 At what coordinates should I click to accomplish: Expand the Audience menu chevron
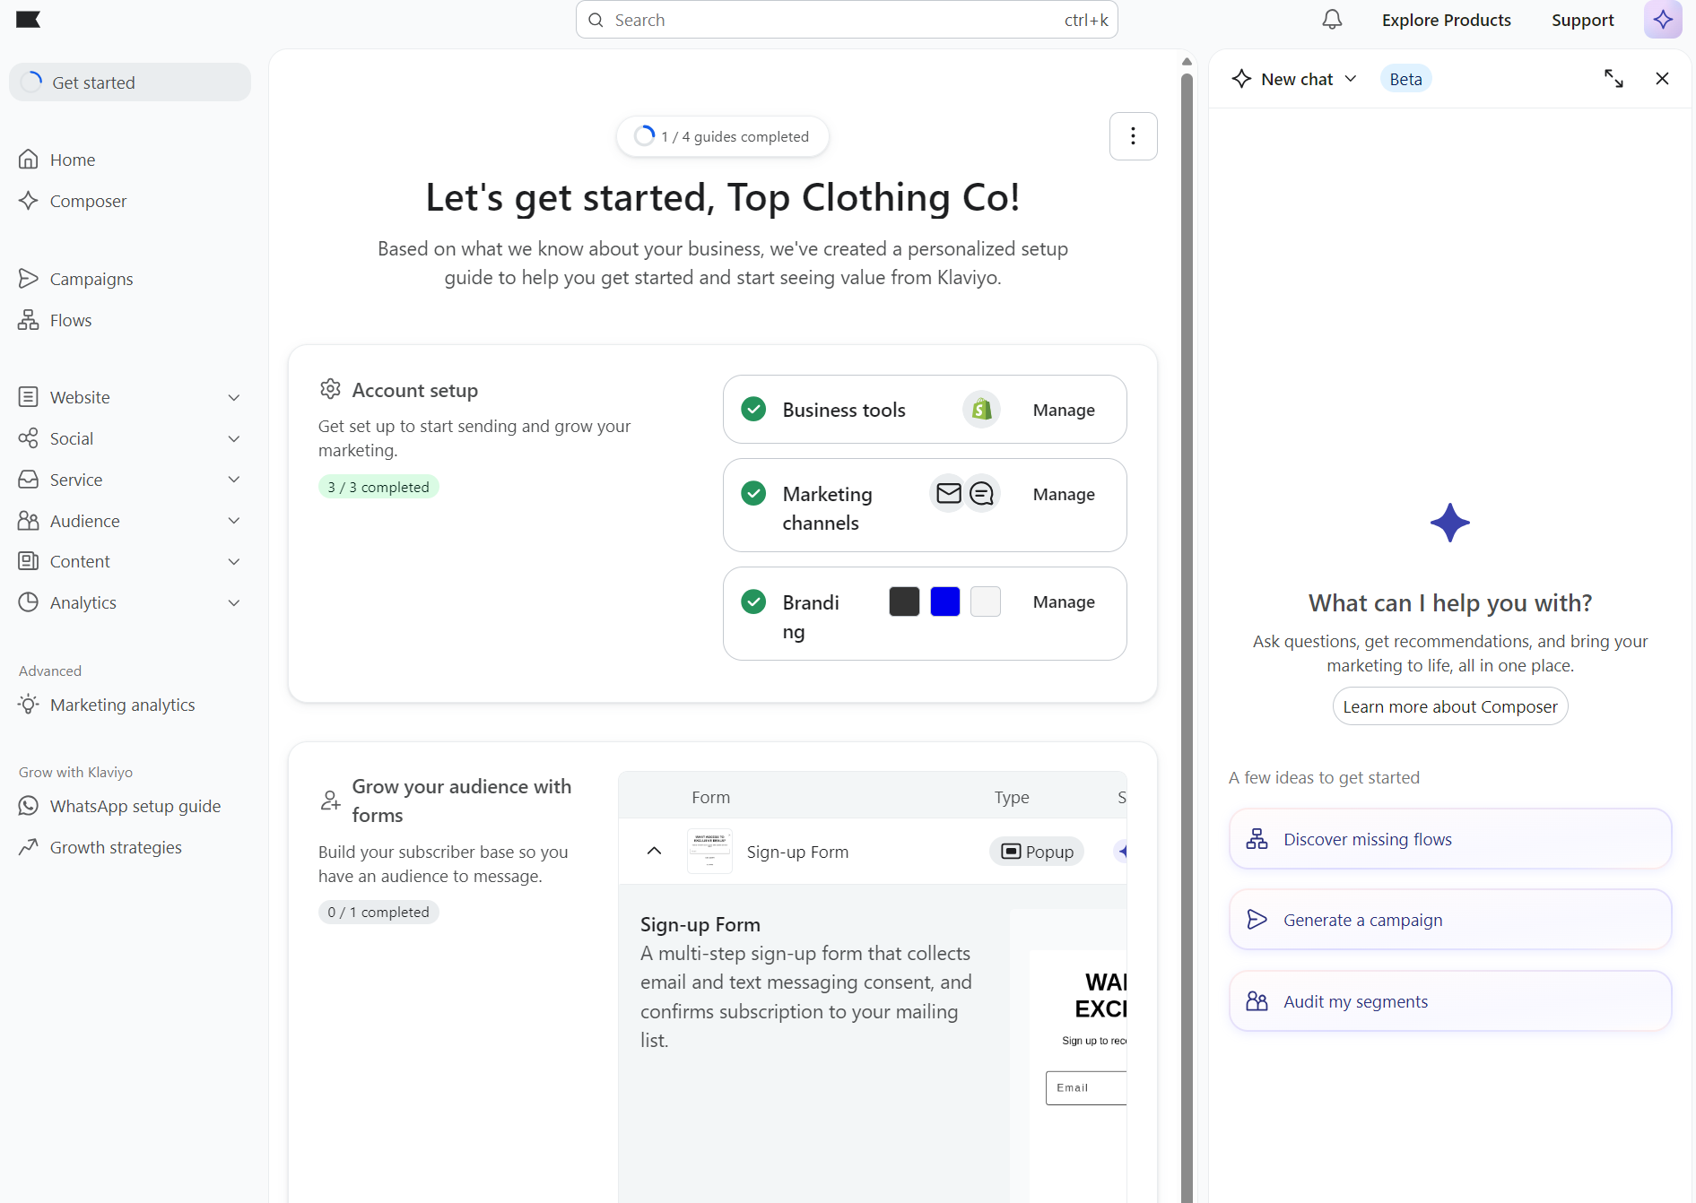234,521
